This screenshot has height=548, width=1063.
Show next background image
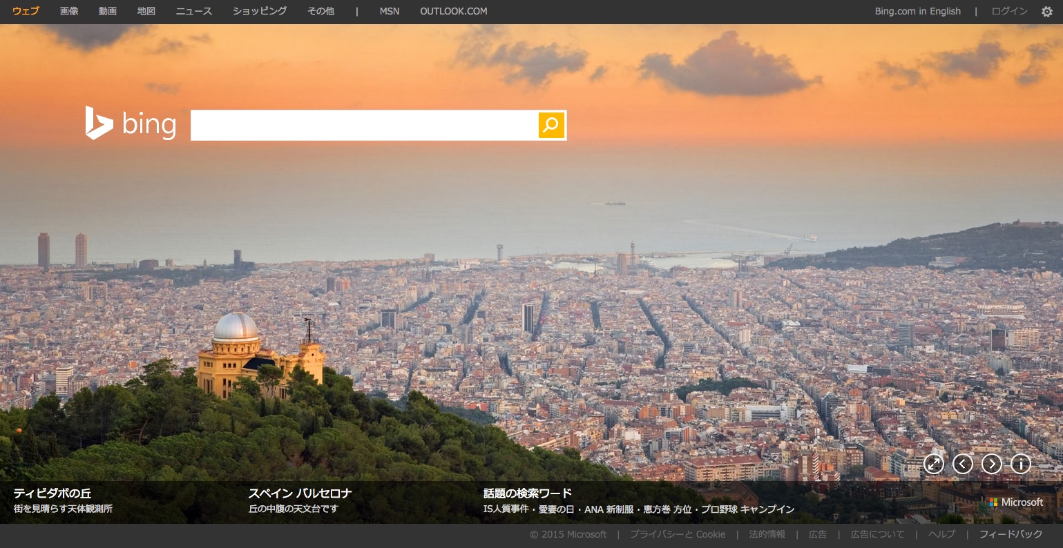992,464
